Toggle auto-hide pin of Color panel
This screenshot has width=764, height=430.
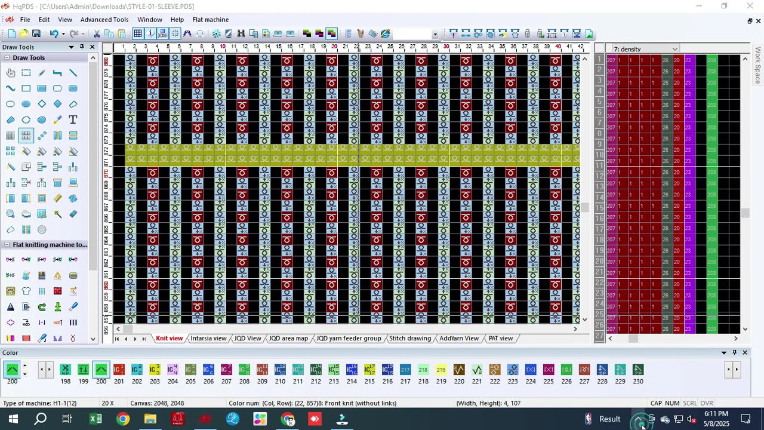(x=735, y=352)
